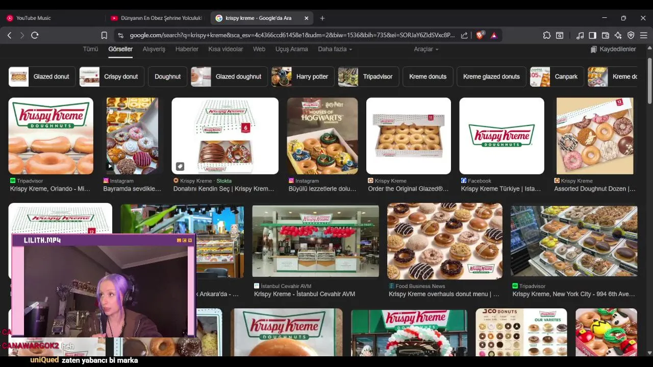
Task: Switch to the Dünyanın En Obez Şehrine tab
Action: point(156,18)
